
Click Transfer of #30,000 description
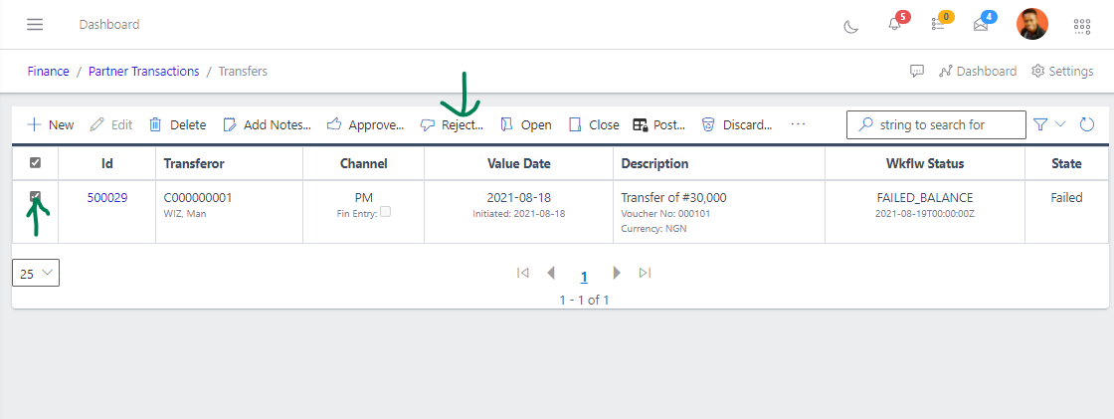coord(673,198)
